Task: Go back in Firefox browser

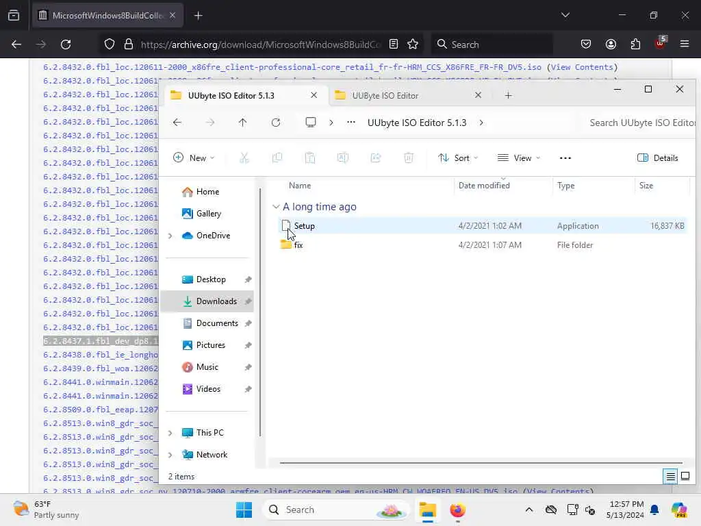Action: pyautogui.click(x=16, y=45)
